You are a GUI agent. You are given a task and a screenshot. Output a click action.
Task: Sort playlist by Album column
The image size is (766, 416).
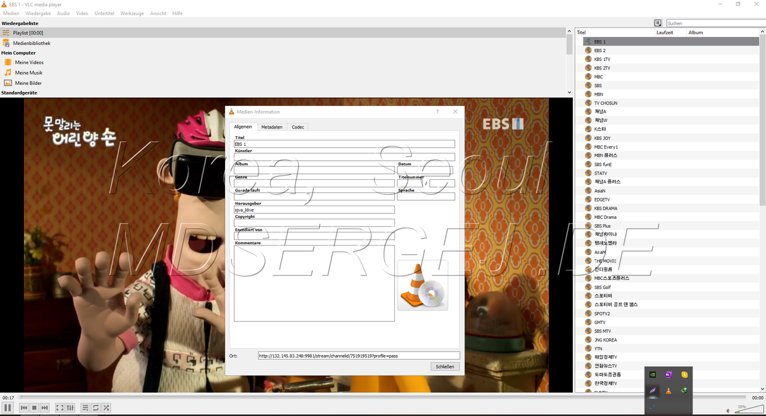point(724,32)
